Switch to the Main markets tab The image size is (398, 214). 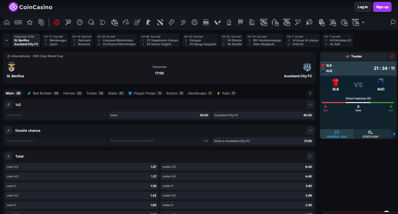click(x=13, y=93)
